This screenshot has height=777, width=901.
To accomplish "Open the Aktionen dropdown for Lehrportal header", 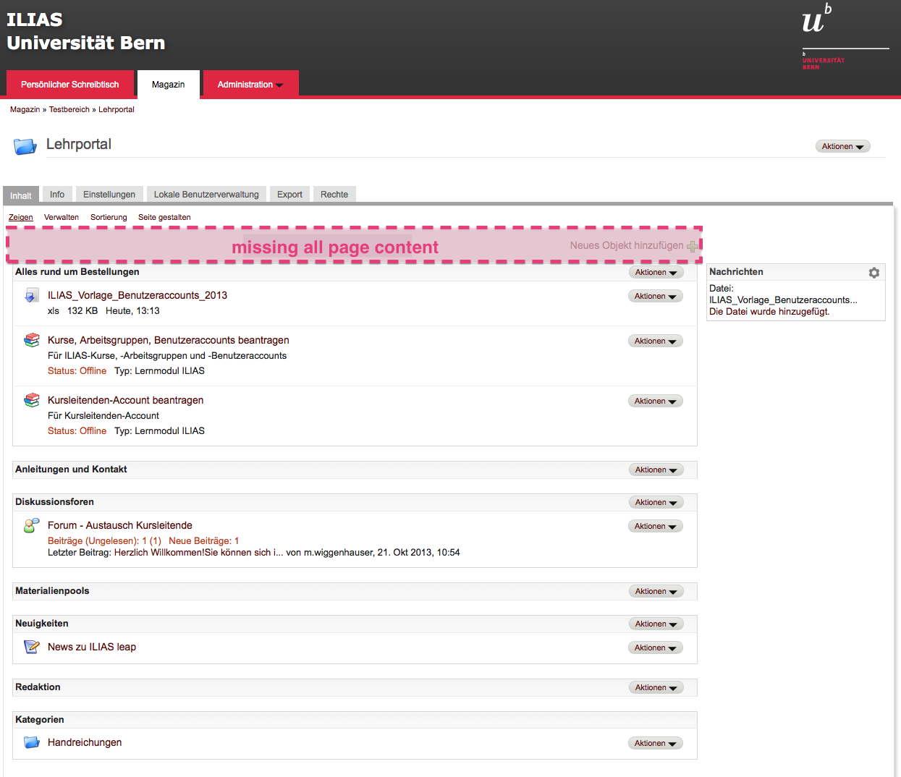I will (842, 146).
